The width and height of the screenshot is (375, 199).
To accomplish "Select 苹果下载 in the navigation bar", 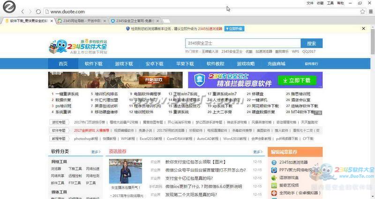I will (185, 64).
